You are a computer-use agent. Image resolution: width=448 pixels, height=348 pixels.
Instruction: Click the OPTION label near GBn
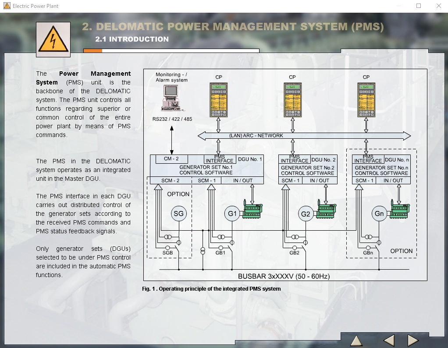point(402,251)
